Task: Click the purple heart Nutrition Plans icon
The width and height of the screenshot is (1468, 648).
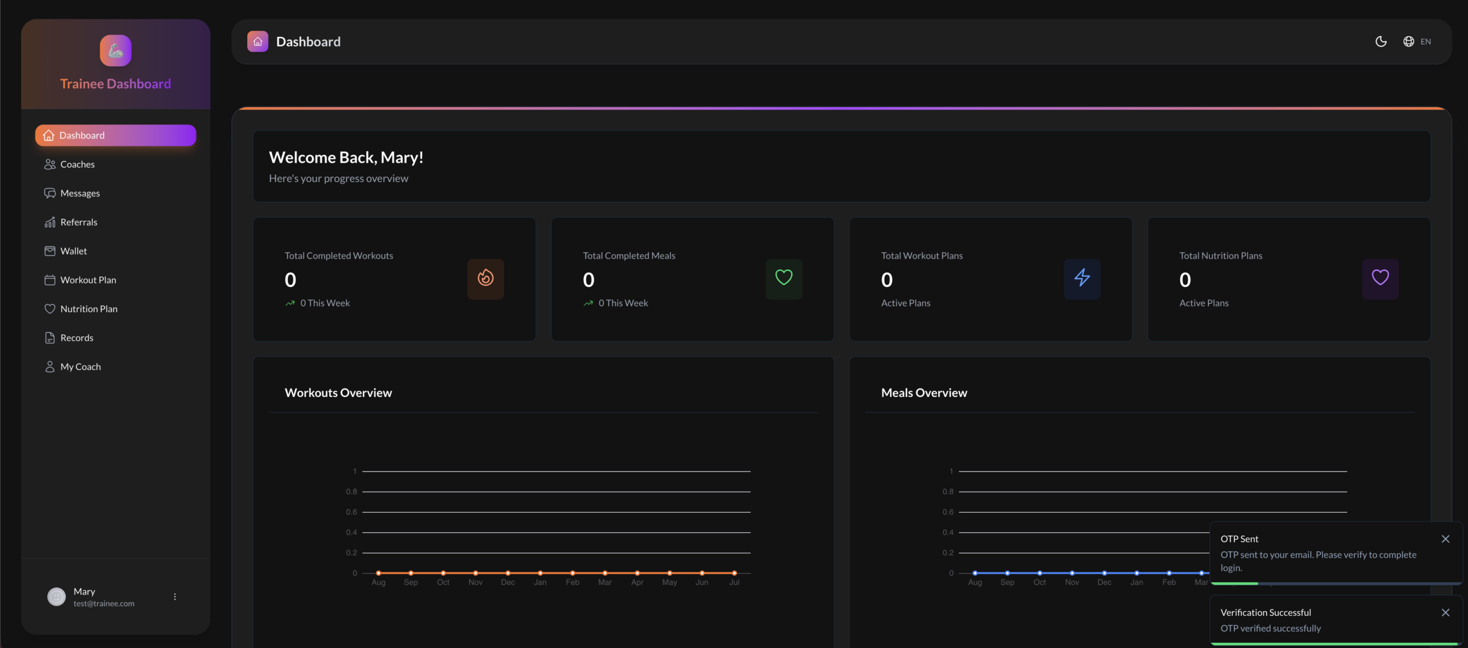Action: 1380,279
